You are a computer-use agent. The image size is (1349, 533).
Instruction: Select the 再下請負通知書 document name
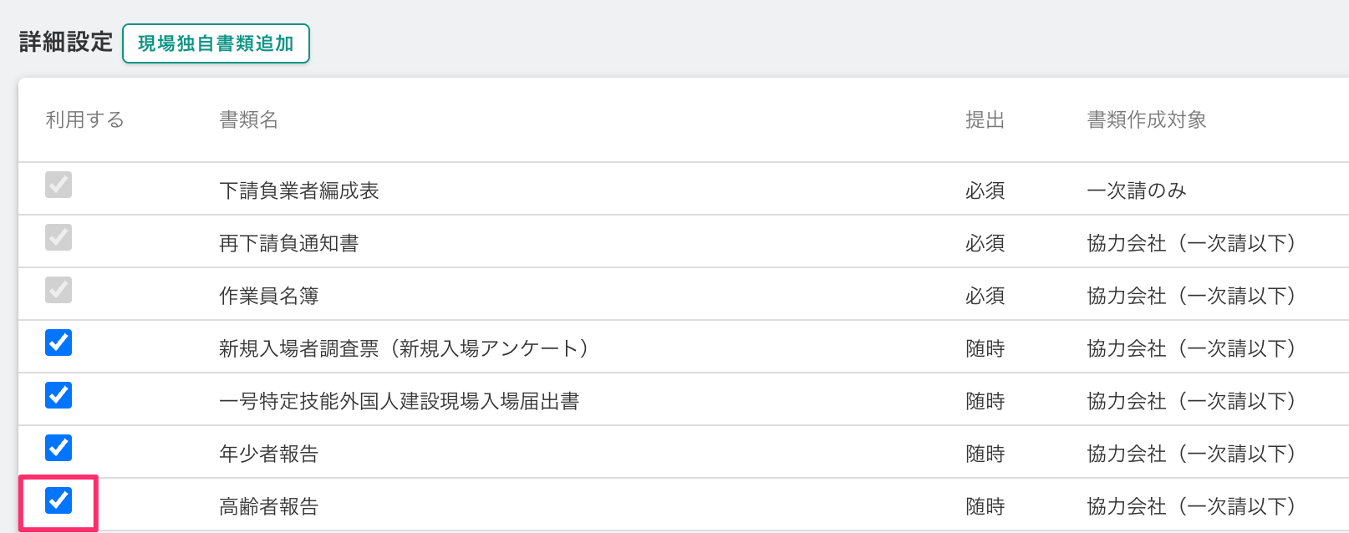tap(288, 243)
